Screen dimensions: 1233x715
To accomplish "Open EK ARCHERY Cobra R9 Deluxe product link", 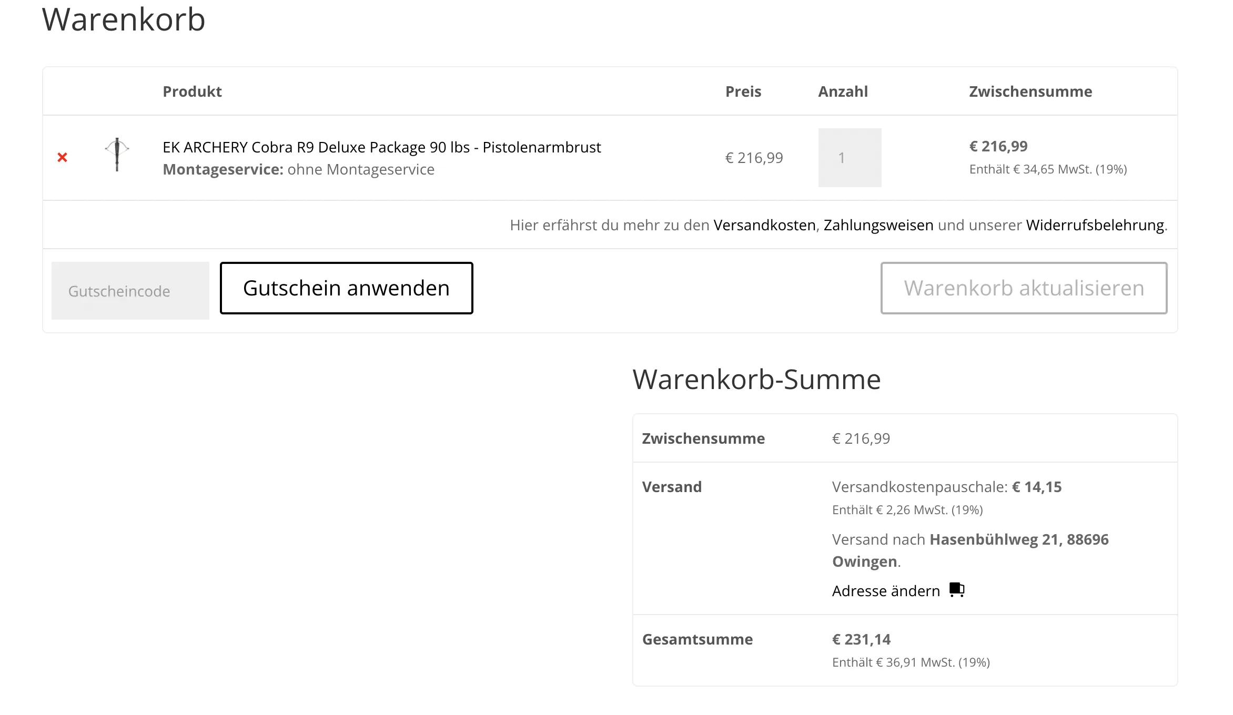I will coord(381,147).
